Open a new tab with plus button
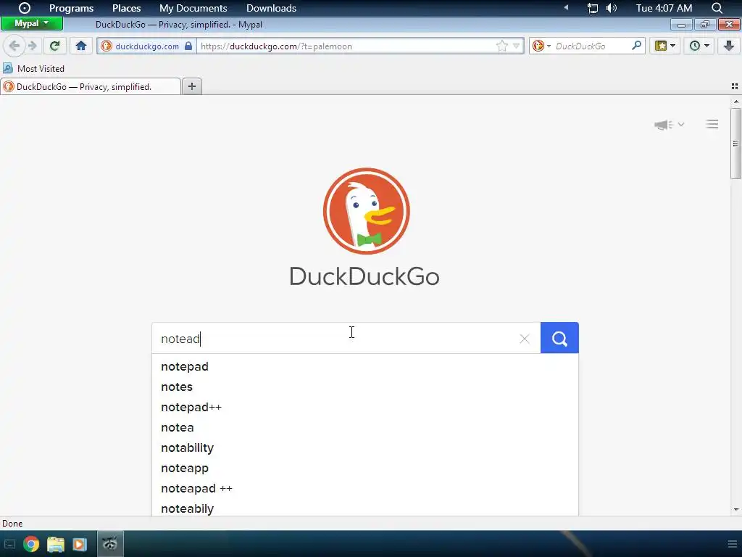 (191, 86)
